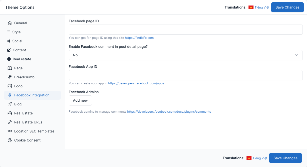Image resolution: width=307 pixels, height=167 pixels.
Task: Click the Real Estate briefcase icon
Action: coord(10,113)
